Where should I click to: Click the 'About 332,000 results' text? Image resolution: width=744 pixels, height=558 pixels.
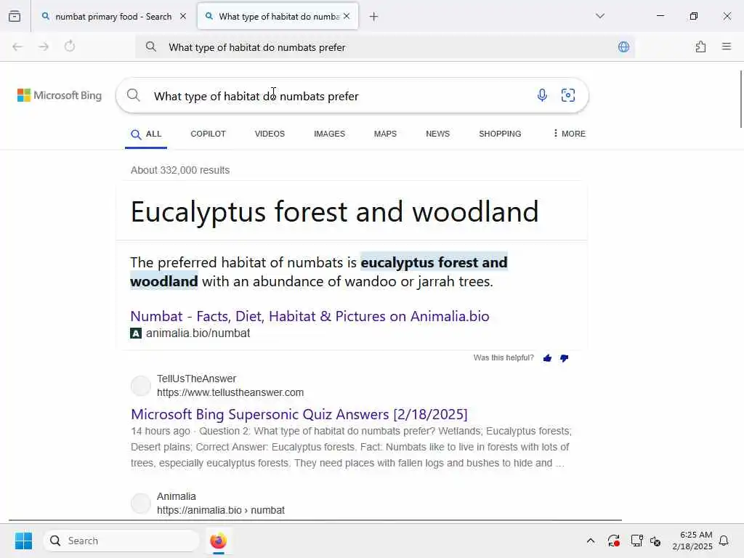pos(180,170)
